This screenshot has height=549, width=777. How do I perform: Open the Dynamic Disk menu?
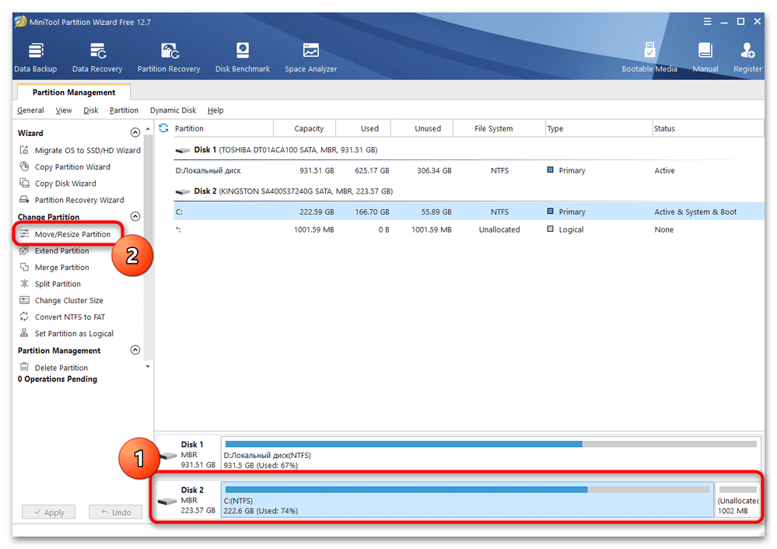(x=173, y=110)
